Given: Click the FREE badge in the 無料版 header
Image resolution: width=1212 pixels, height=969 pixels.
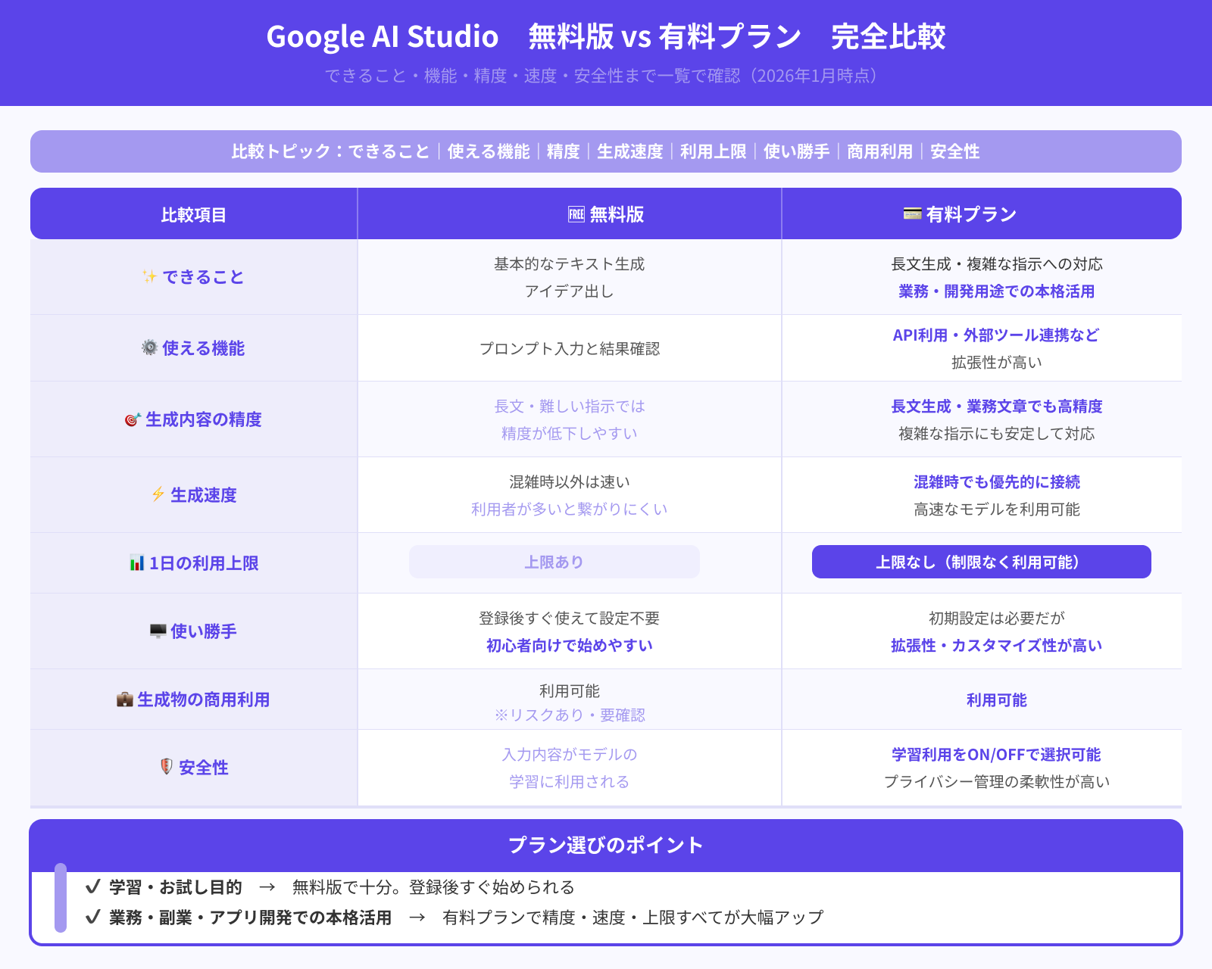Looking at the screenshot, I should click(578, 213).
